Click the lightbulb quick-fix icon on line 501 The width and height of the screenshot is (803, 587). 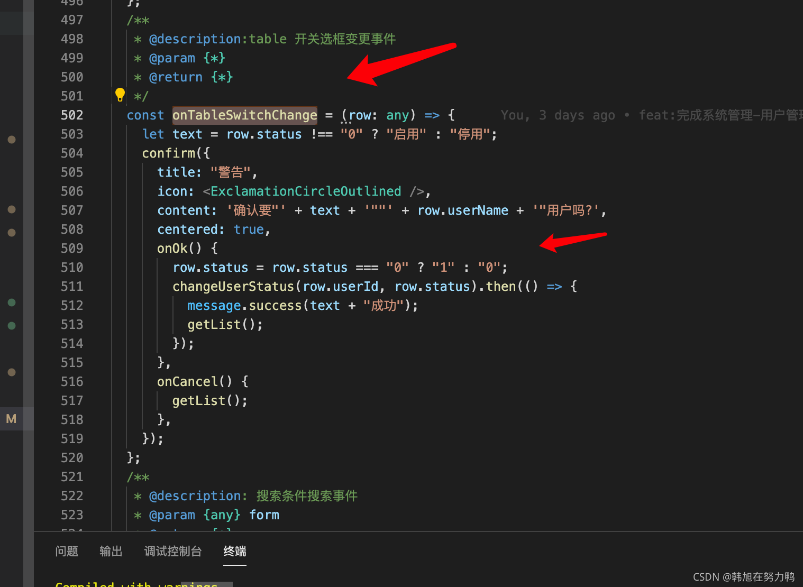pos(120,95)
